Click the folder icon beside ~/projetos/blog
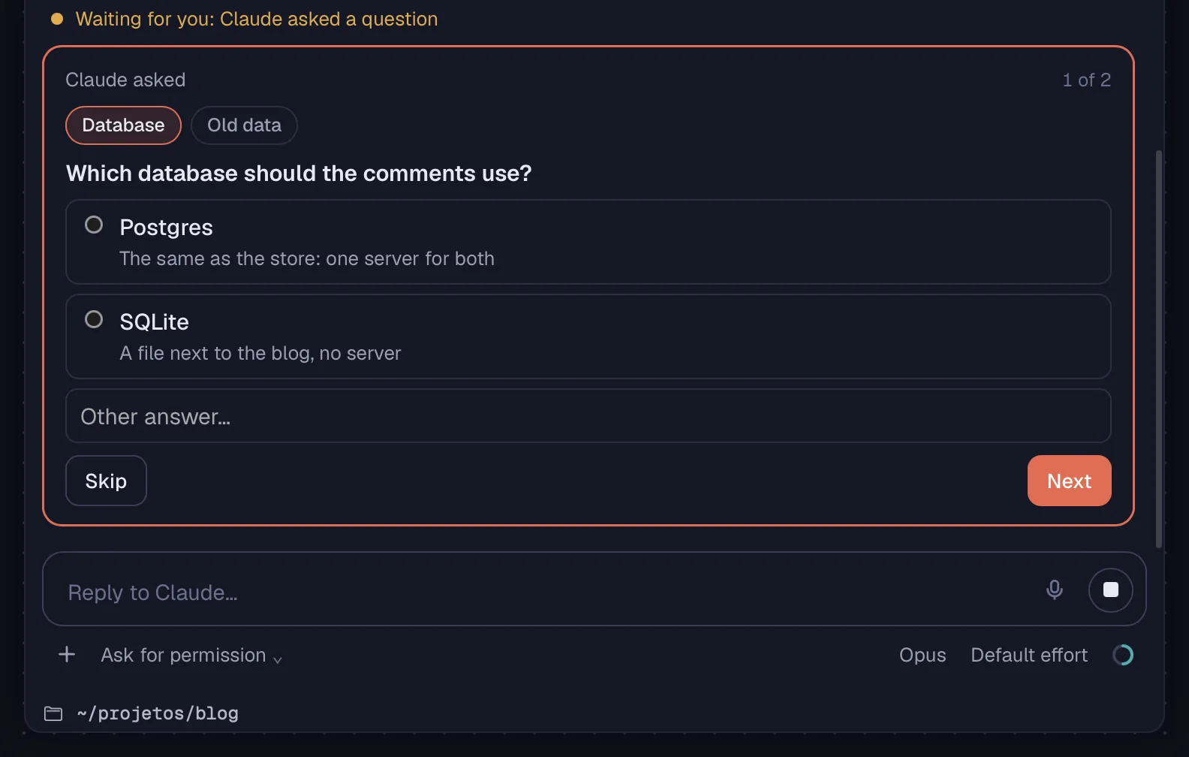 53,713
